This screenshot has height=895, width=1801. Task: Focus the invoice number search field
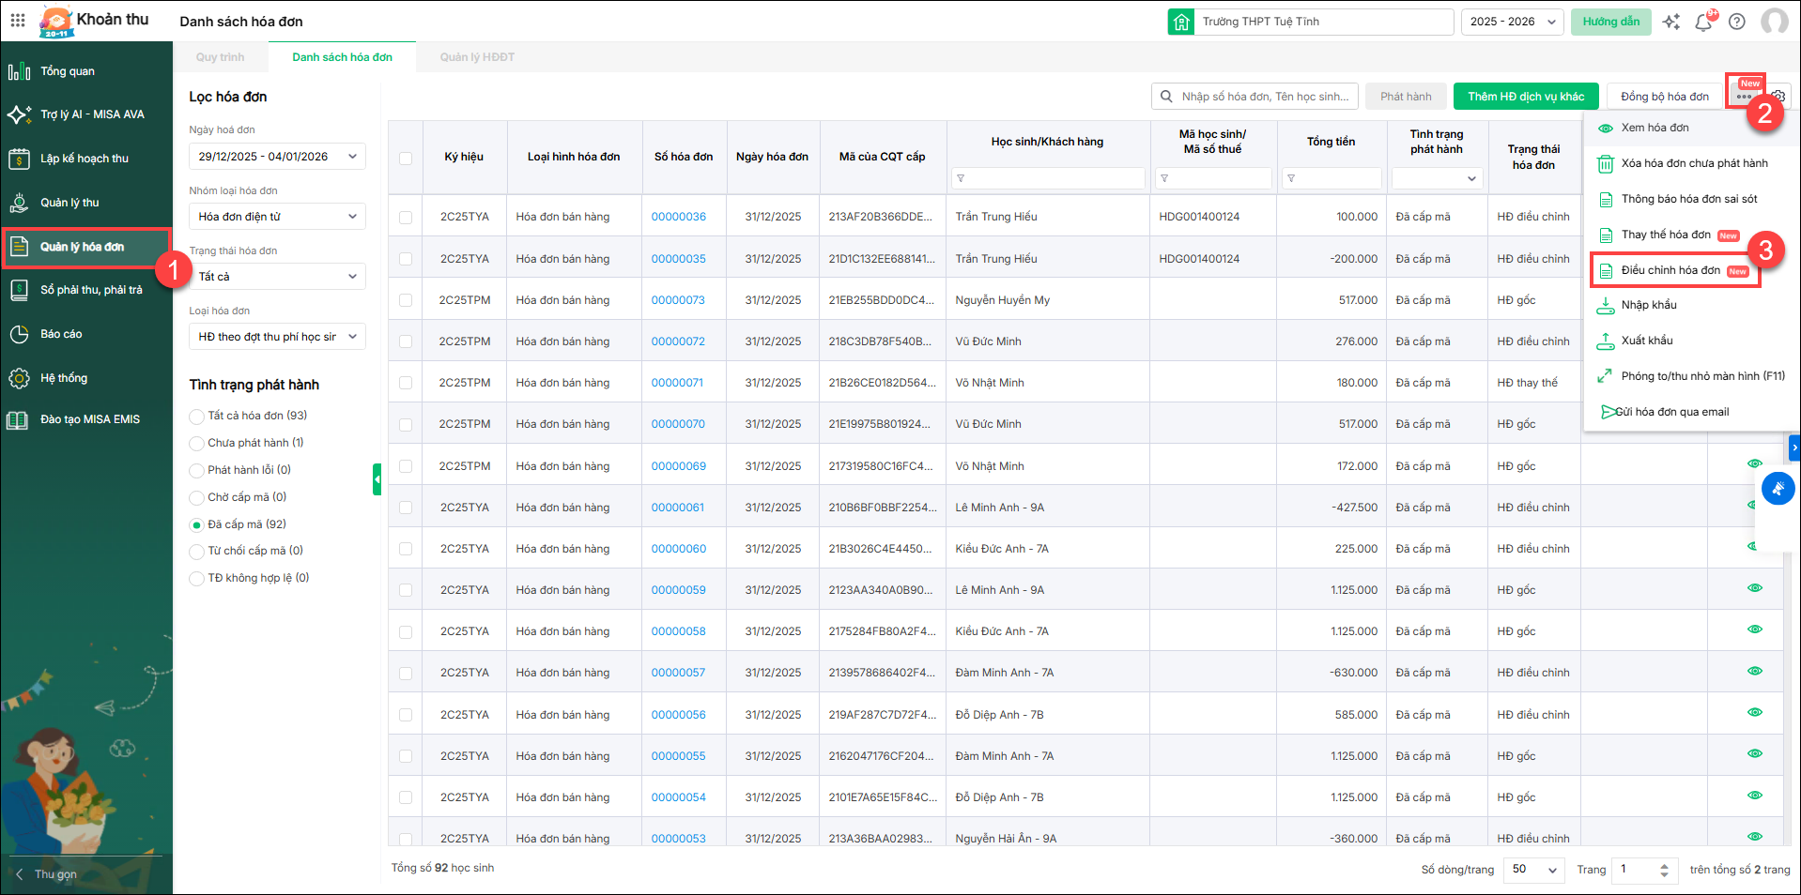point(1264,97)
